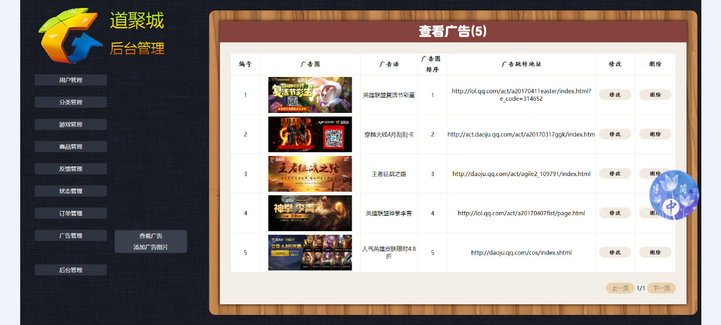Click 删除 for ad 人气英雄皮肤限时4.8折

coord(655,252)
